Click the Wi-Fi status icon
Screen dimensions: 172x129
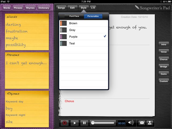(8, 2)
